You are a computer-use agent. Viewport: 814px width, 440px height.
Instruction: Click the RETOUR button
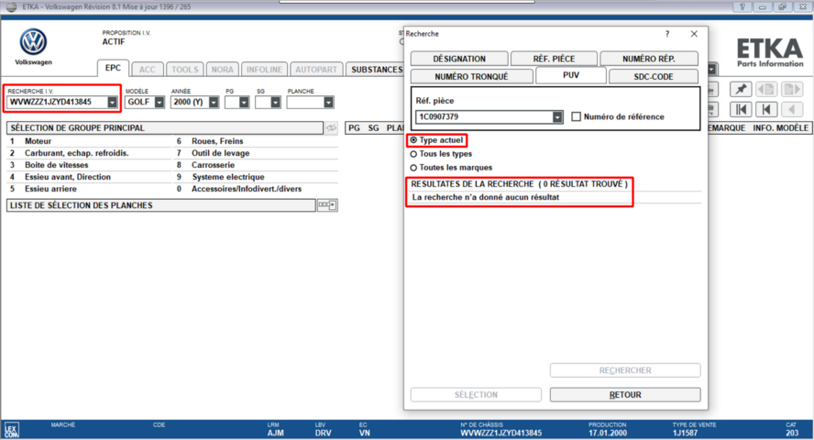(625, 395)
